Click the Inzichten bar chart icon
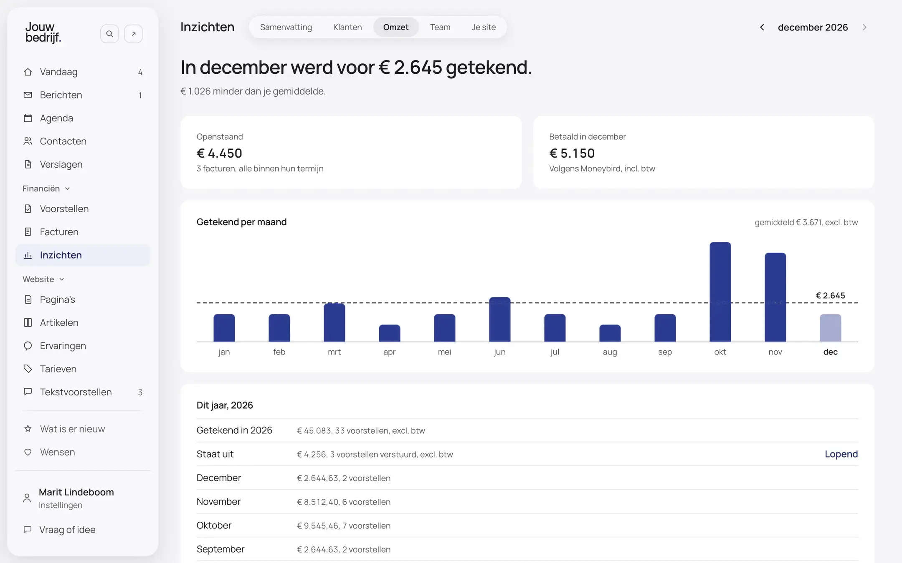 [28, 255]
